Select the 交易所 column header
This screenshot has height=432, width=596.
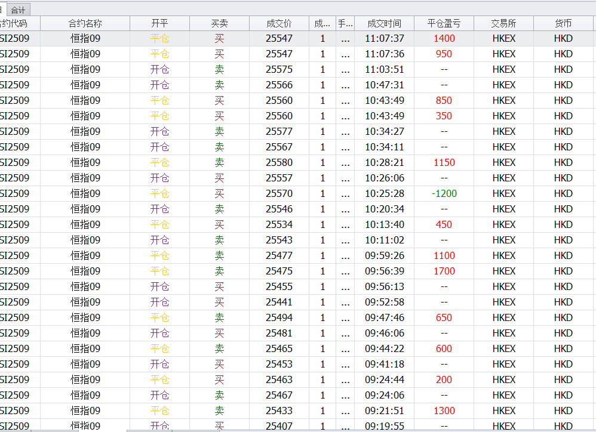[503, 23]
